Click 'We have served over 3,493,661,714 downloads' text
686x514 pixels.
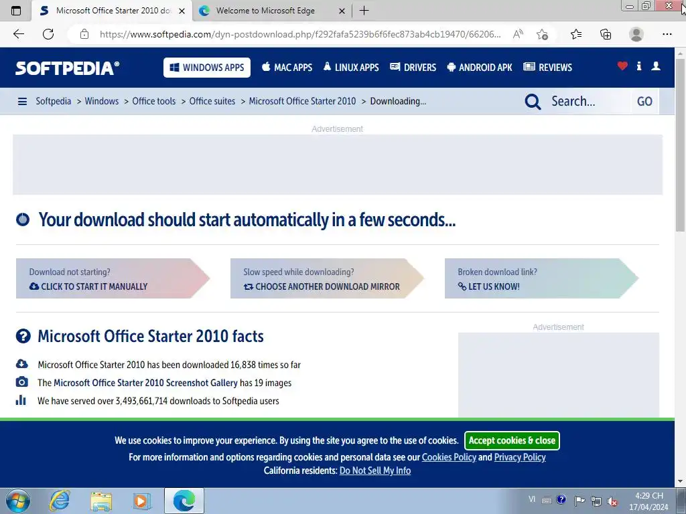158,401
